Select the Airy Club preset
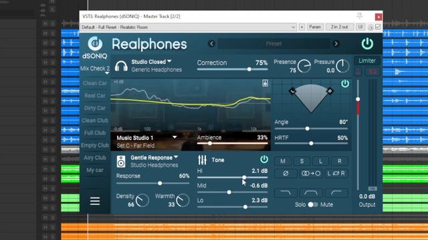 point(95,157)
